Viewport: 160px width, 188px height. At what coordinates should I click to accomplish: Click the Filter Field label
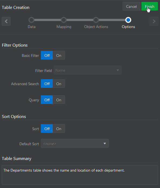[44, 71]
